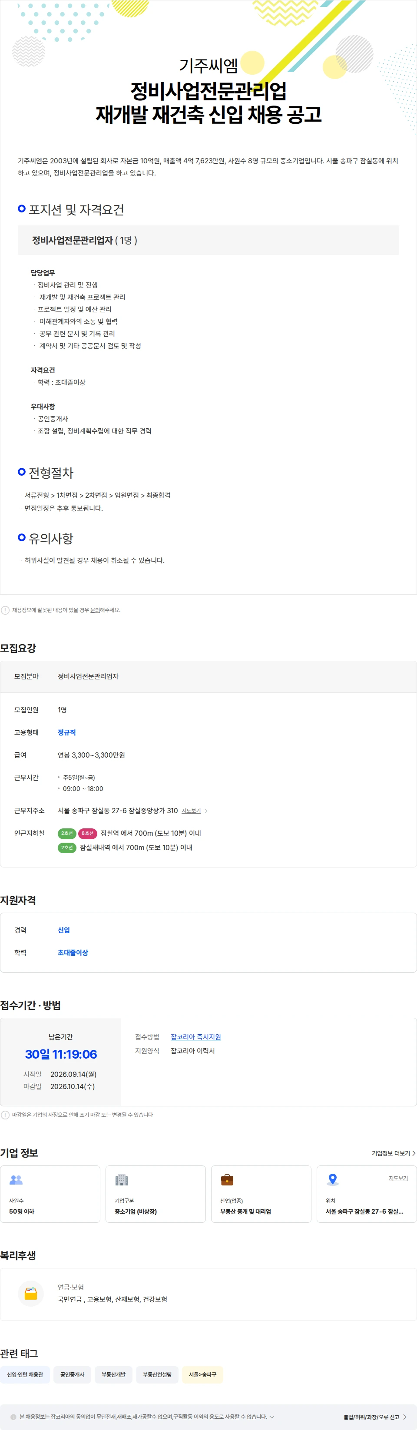417x1430 pixels.
Task: Click the 2호선 badge for 잠실역
Action: point(66,833)
